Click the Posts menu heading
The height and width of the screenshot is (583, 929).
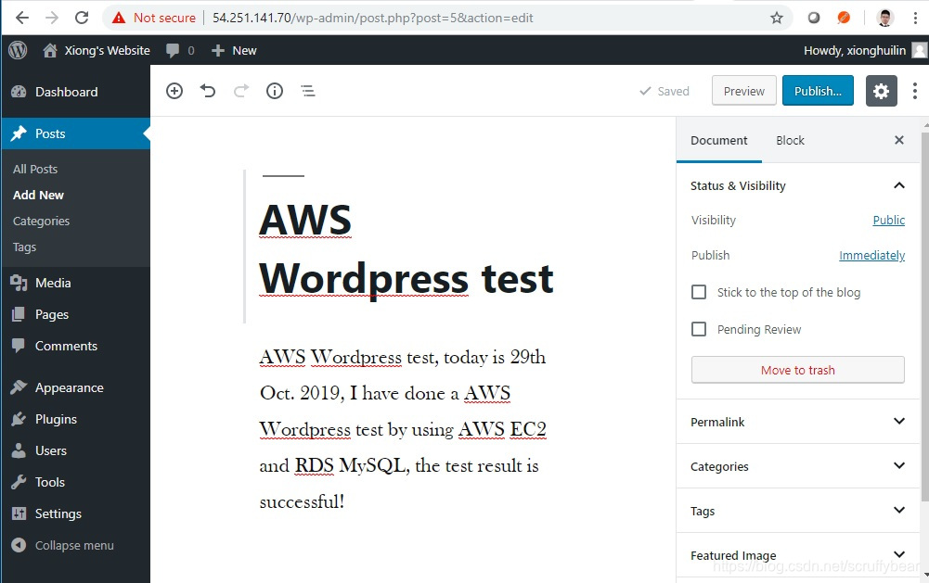(x=76, y=133)
